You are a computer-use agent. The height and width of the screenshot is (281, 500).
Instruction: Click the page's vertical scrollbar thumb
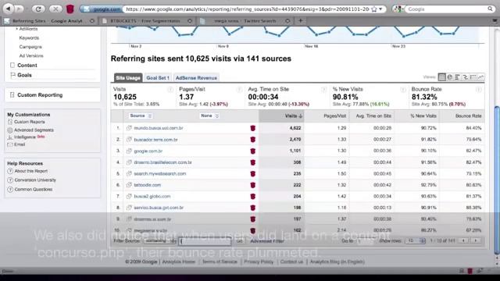pyautogui.click(x=497, y=180)
